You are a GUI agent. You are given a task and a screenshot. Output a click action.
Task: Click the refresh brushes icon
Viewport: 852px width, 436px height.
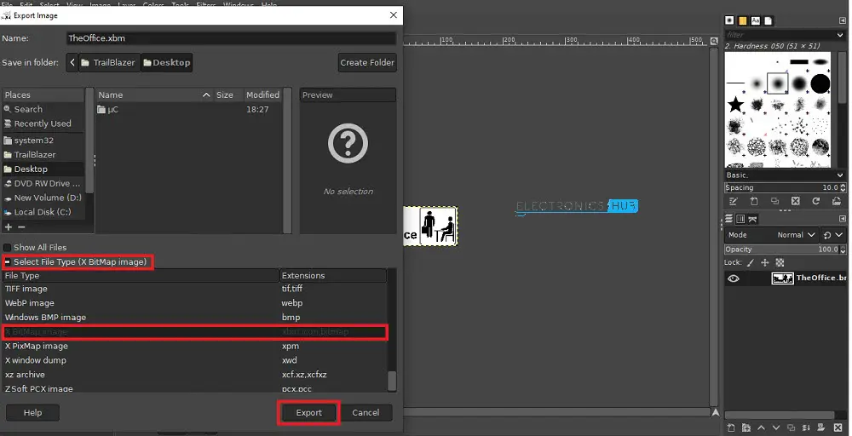(x=815, y=202)
